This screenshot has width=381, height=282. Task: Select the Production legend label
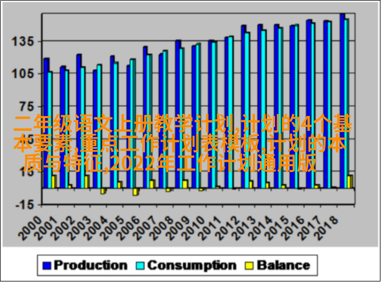(90, 266)
